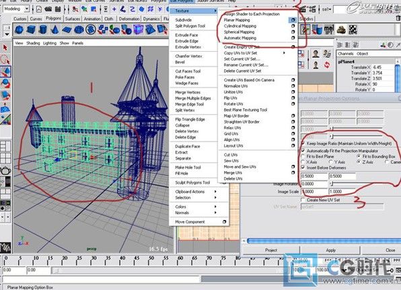The image size is (401, 290).
Task: Click the Project button
Action: pos(271,250)
